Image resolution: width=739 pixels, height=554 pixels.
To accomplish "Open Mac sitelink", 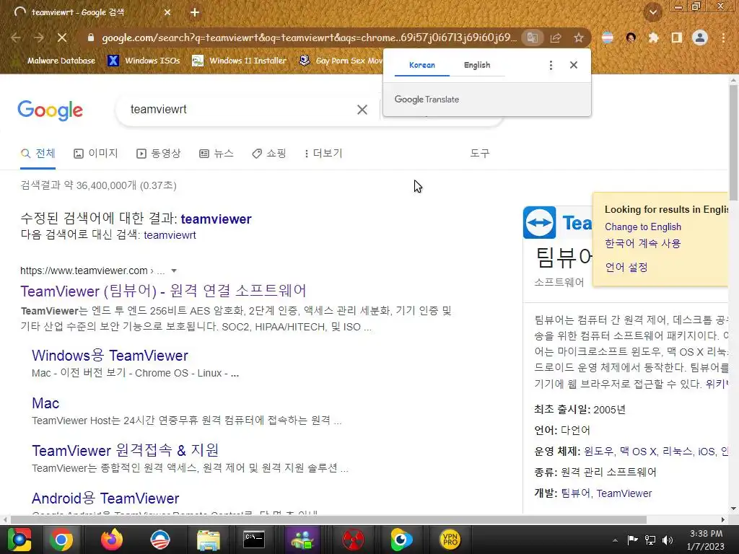I will (x=45, y=403).
